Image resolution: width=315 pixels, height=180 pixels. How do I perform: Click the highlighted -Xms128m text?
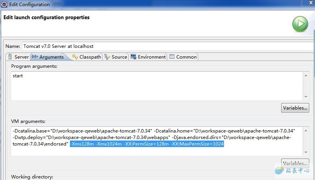pos(82,144)
